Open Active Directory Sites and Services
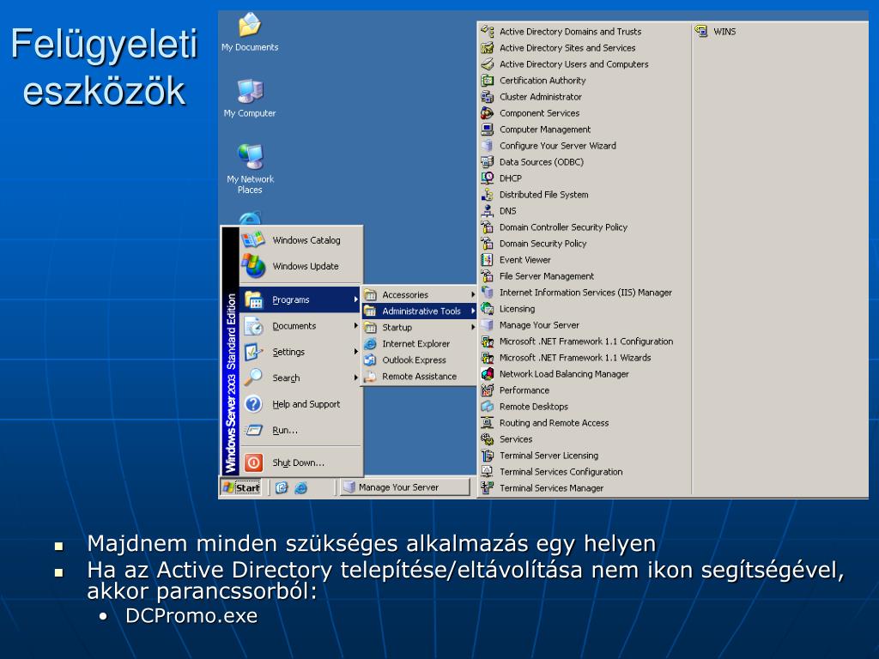 click(585, 48)
